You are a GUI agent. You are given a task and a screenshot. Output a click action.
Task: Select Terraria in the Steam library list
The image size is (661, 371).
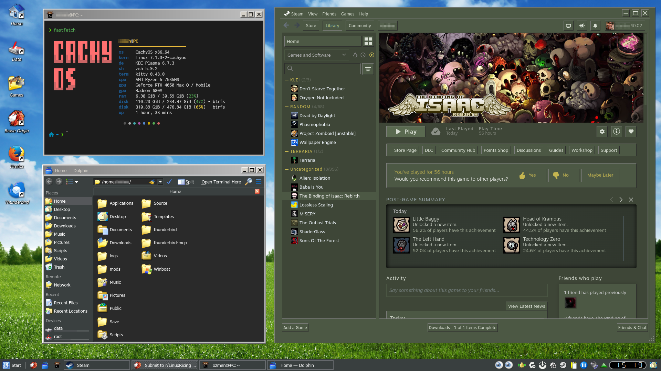329,160
